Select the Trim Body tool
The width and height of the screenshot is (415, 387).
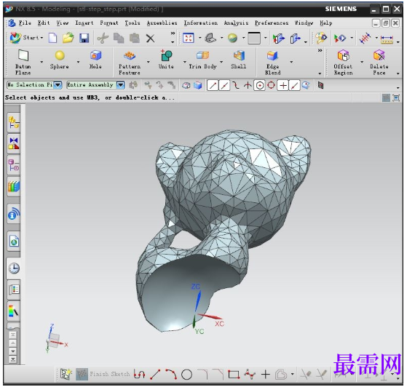(202, 60)
